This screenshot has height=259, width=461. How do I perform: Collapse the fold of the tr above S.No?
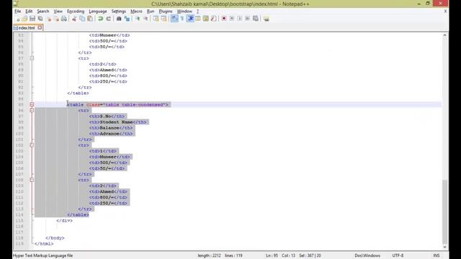[32, 110]
